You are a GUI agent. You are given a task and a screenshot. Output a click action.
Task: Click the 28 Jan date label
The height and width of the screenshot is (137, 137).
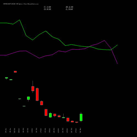coord(6,130)
